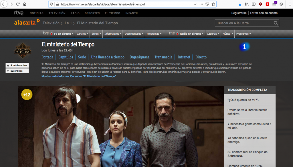
Task: Open the Cadenas dropdown
Action: (213, 34)
